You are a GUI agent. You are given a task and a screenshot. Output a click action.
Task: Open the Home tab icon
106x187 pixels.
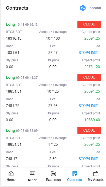(x=11, y=174)
